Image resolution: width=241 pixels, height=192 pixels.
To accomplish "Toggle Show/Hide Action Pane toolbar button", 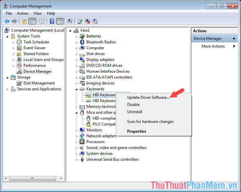I will (x=60, y=21).
